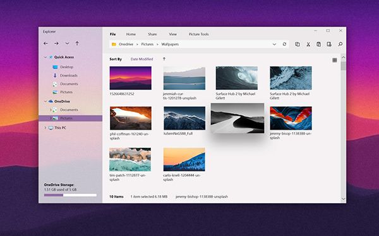Select the IuSemNxGS88_Full mountain thumbnail
This screenshot has width=379, height=236.
pyautogui.click(x=184, y=118)
